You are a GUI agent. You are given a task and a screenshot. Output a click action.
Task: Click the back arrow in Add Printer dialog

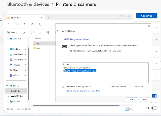(58, 31)
